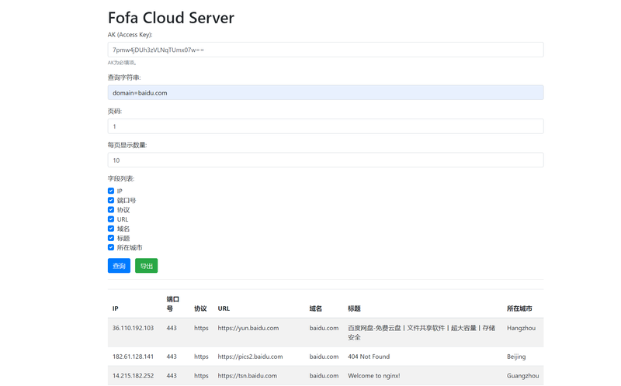621x386 pixels.
Task: Click the 每页显示数量 input field
Action: tap(325, 160)
